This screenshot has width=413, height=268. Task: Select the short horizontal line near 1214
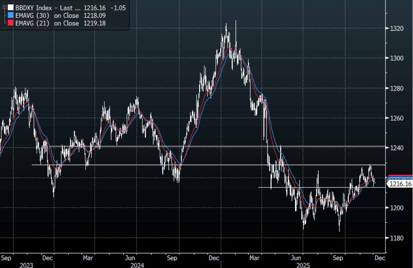coord(307,187)
